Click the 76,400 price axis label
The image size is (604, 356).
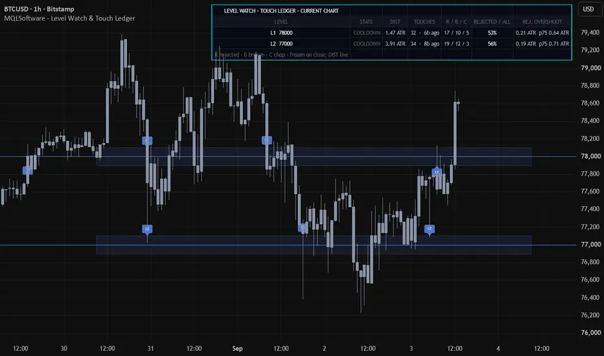[590, 297]
